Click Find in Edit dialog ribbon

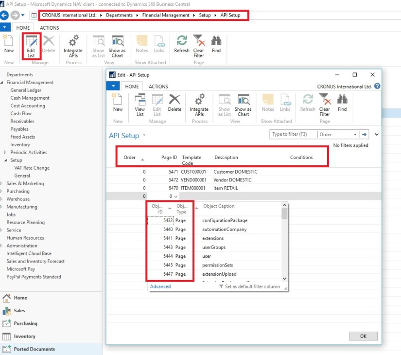[342, 103]
